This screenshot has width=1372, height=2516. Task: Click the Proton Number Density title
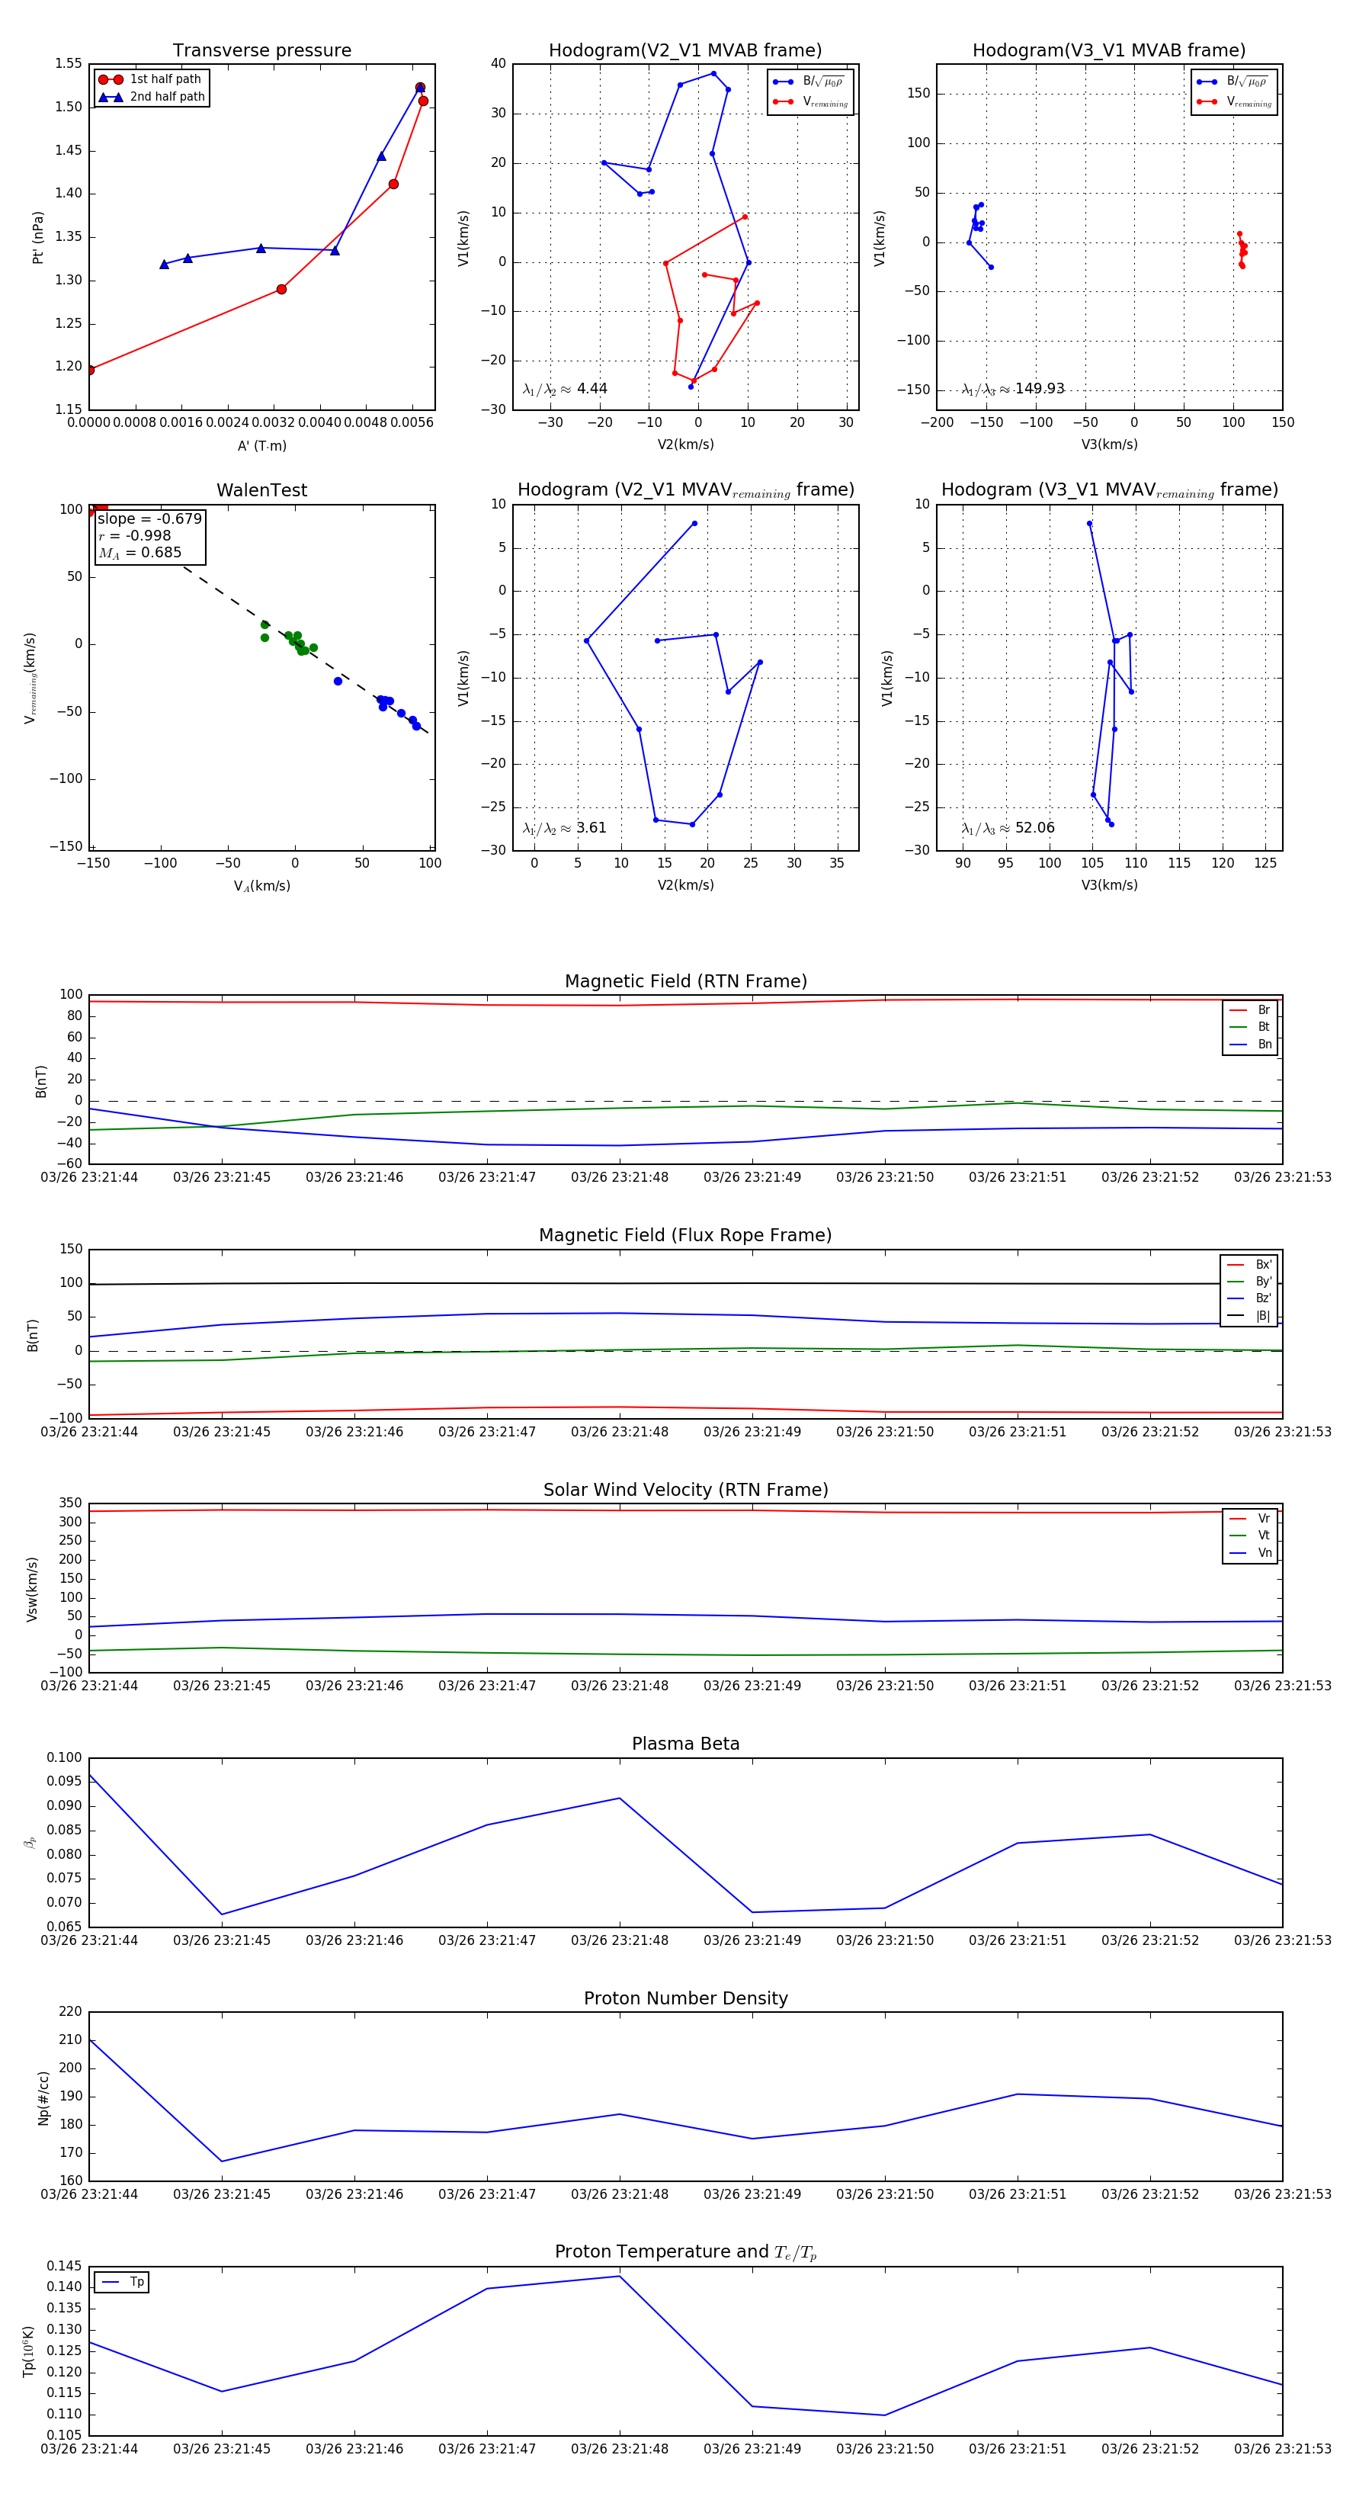point(685,1998)
